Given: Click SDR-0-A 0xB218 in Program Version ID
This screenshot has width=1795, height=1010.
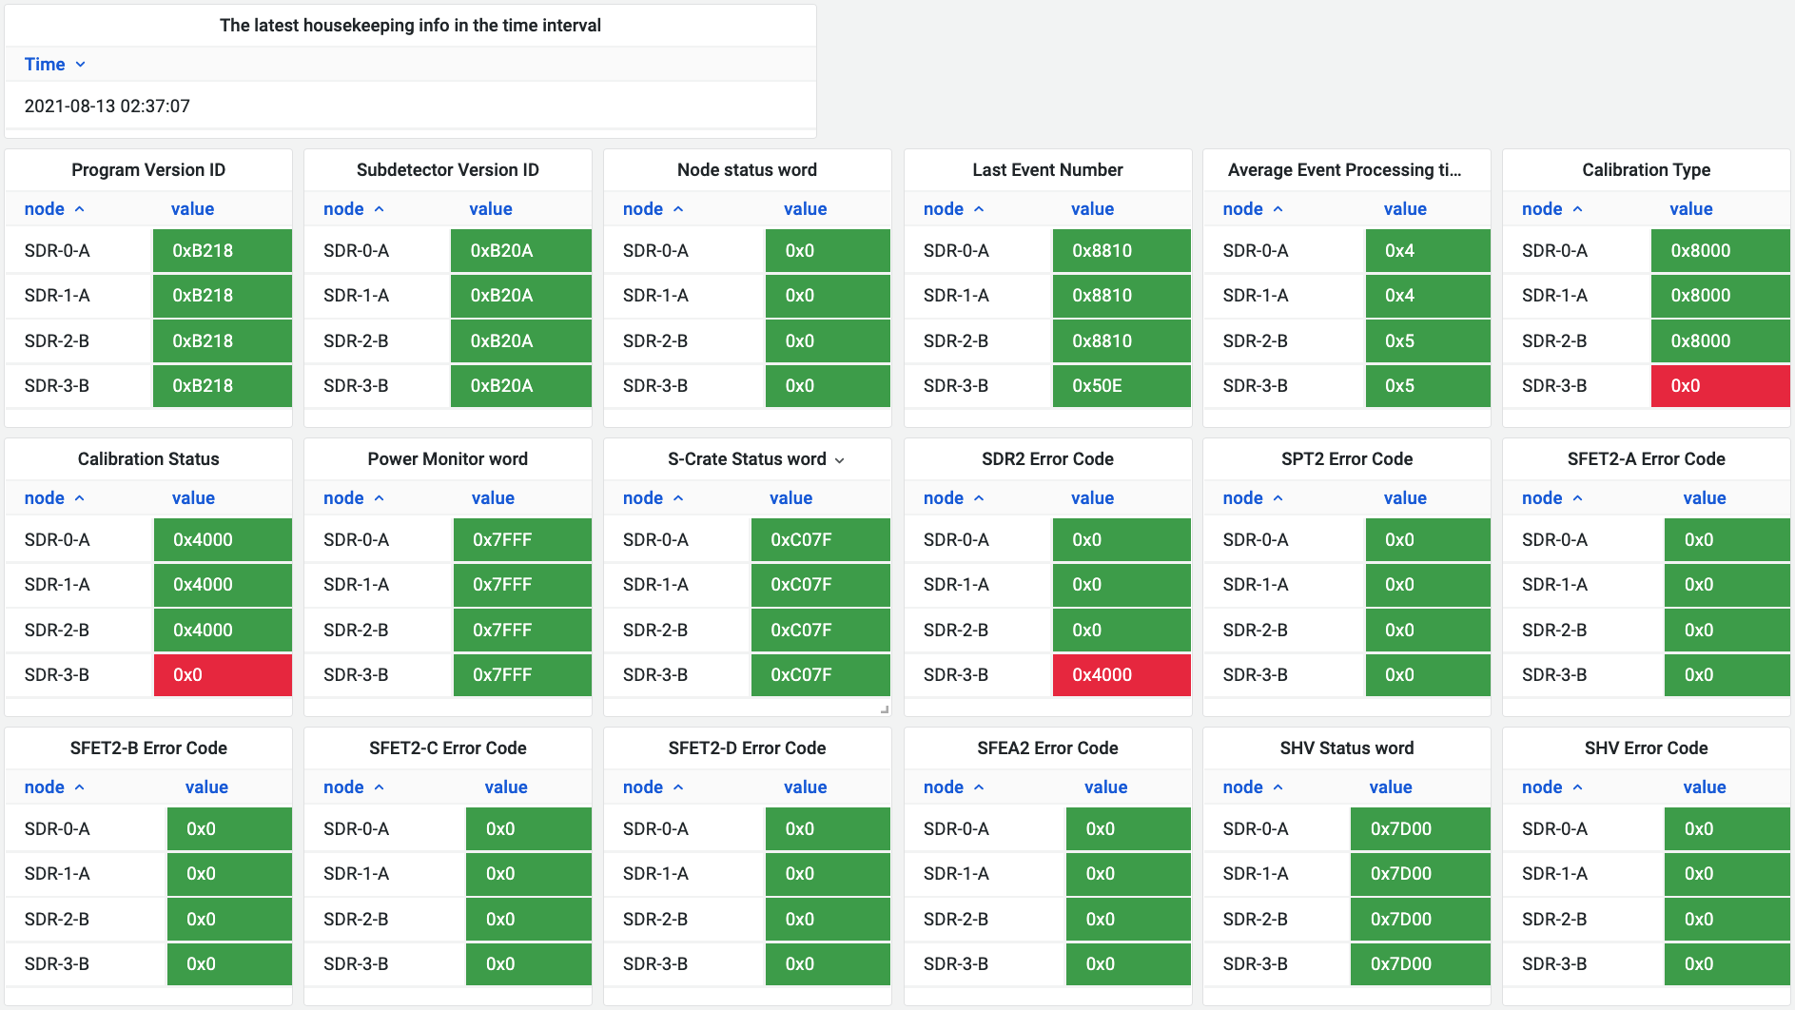Looking at the screenshot, I should (x=223, y=251).
